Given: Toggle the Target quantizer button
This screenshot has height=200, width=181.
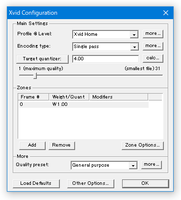Looking at the screenshot, I should [x=42, y=59].
